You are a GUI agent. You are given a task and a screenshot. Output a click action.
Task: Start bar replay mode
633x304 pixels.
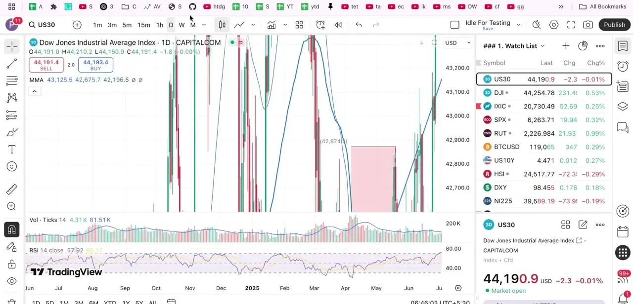click(338, 25)
